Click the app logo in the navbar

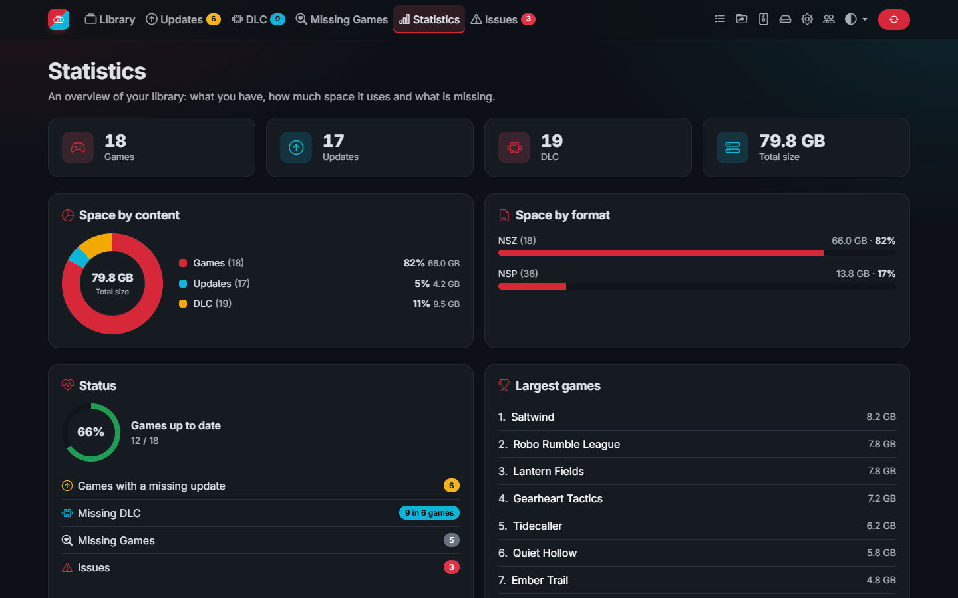coord(59,19)
